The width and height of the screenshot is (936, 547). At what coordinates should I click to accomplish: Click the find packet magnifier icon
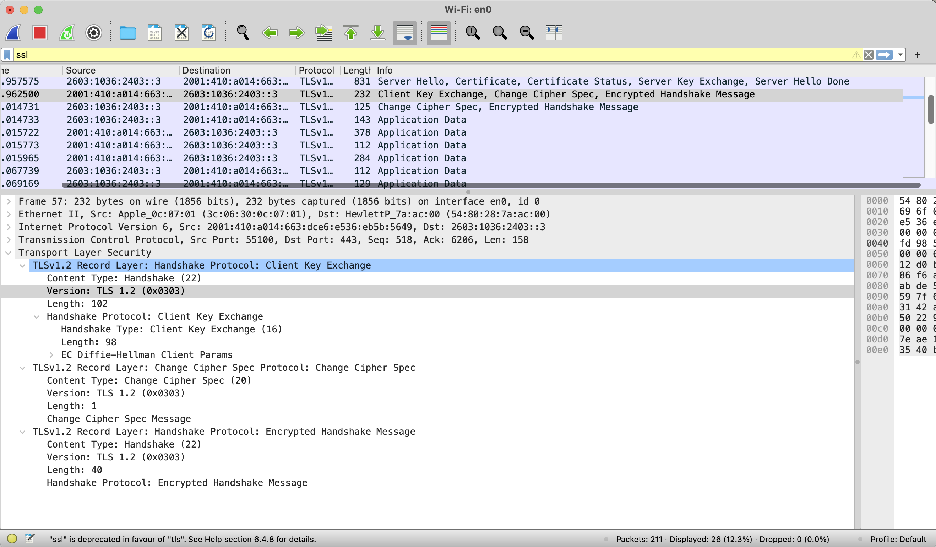click(x=243, y=33)
